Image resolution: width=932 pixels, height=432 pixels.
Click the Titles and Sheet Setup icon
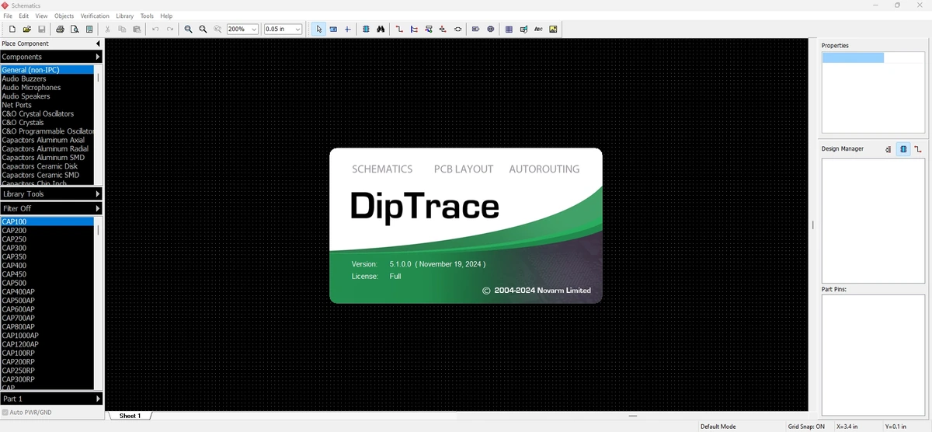coord(89,30)
